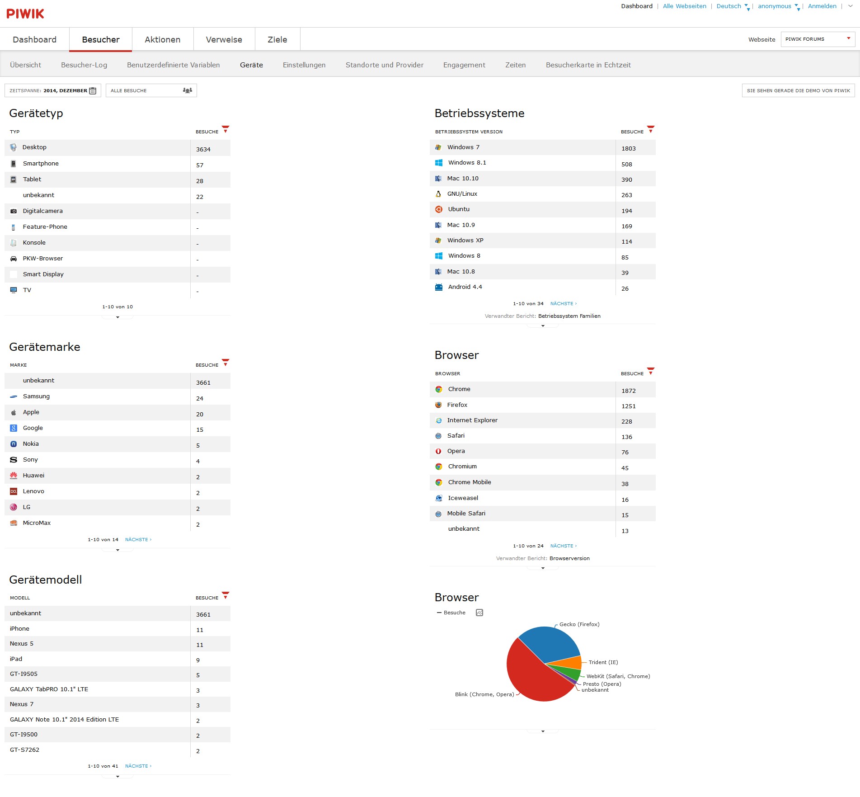
Task: Go to next page of Gerätemodell table
Action: click(x=138, y=766)
